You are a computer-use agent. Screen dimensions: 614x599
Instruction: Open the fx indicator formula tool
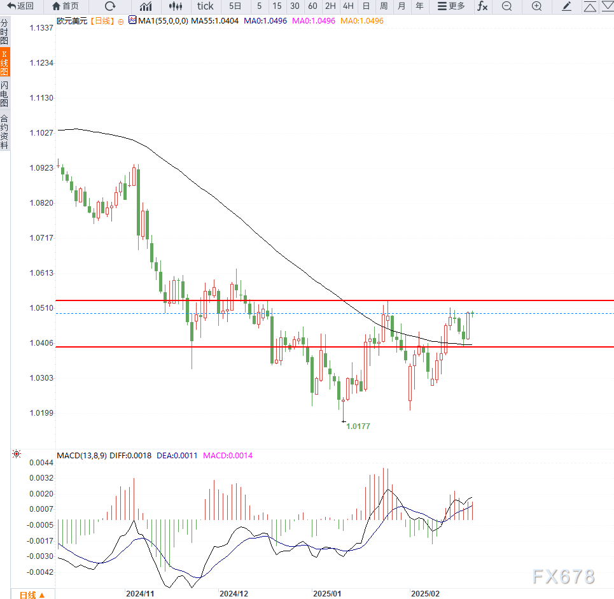tap(482, 6)
